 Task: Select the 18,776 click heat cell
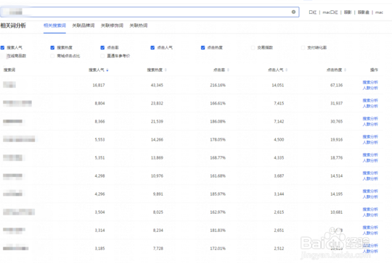pos(337,157)
